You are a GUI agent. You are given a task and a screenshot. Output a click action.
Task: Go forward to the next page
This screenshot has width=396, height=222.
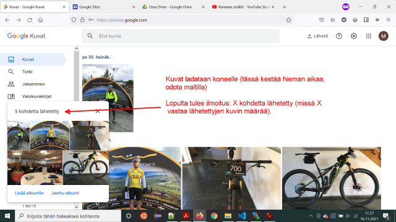[x=19, y=20]
